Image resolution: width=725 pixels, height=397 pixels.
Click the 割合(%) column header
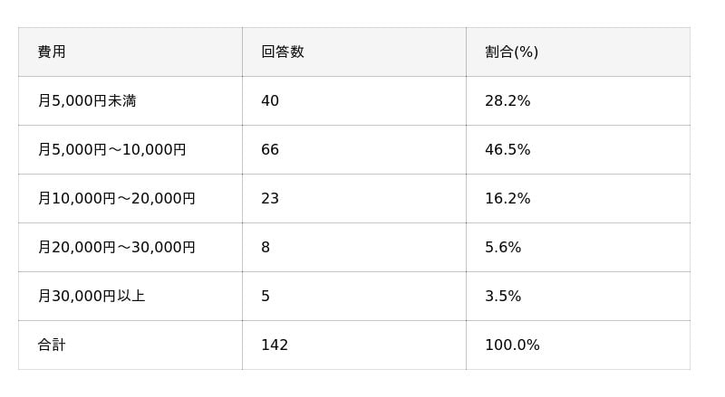point(511,52)
